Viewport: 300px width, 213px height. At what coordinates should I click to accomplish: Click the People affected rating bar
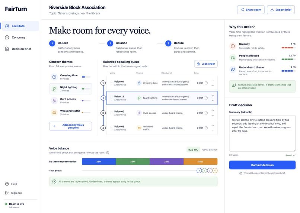[288, 59]
